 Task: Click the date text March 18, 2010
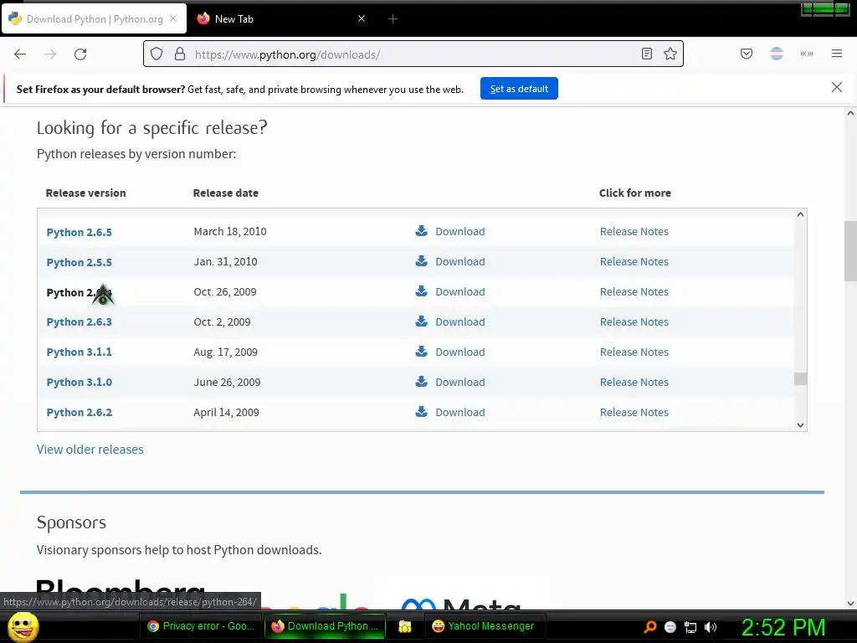[x=230, y=231]
